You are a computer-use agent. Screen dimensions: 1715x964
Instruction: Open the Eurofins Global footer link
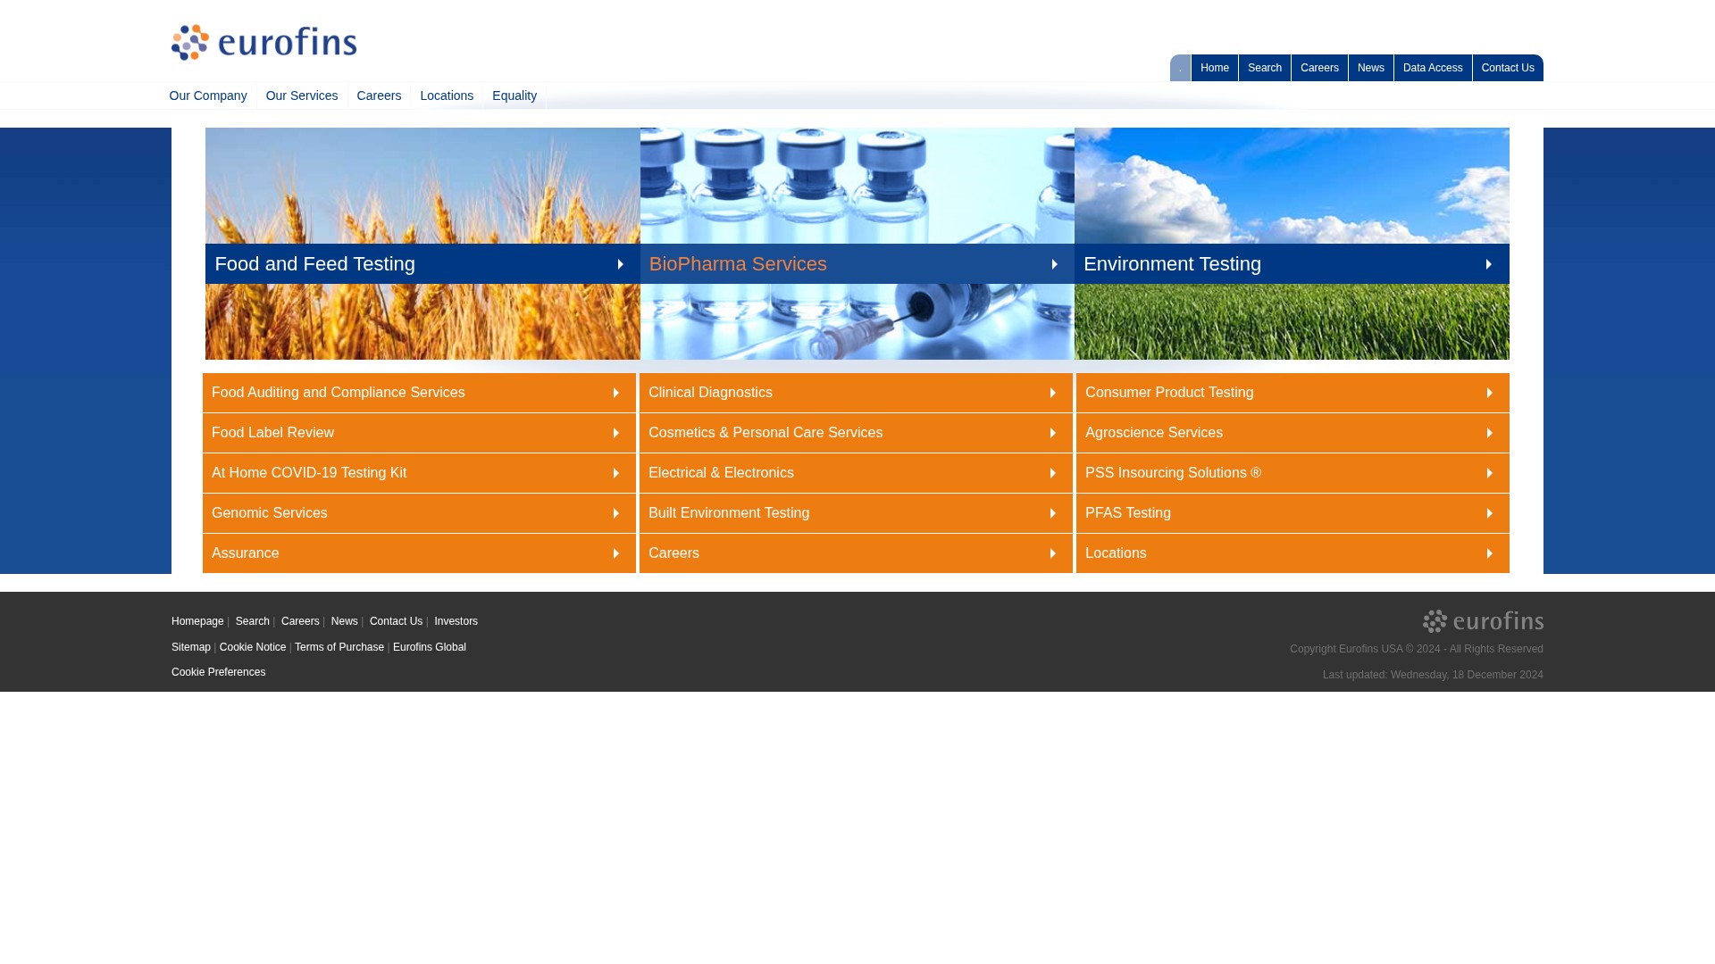(430, 647)
